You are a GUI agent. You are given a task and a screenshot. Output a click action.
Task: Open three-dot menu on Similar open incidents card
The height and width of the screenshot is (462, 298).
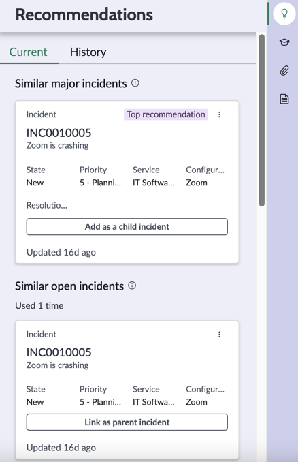point(219,335)
